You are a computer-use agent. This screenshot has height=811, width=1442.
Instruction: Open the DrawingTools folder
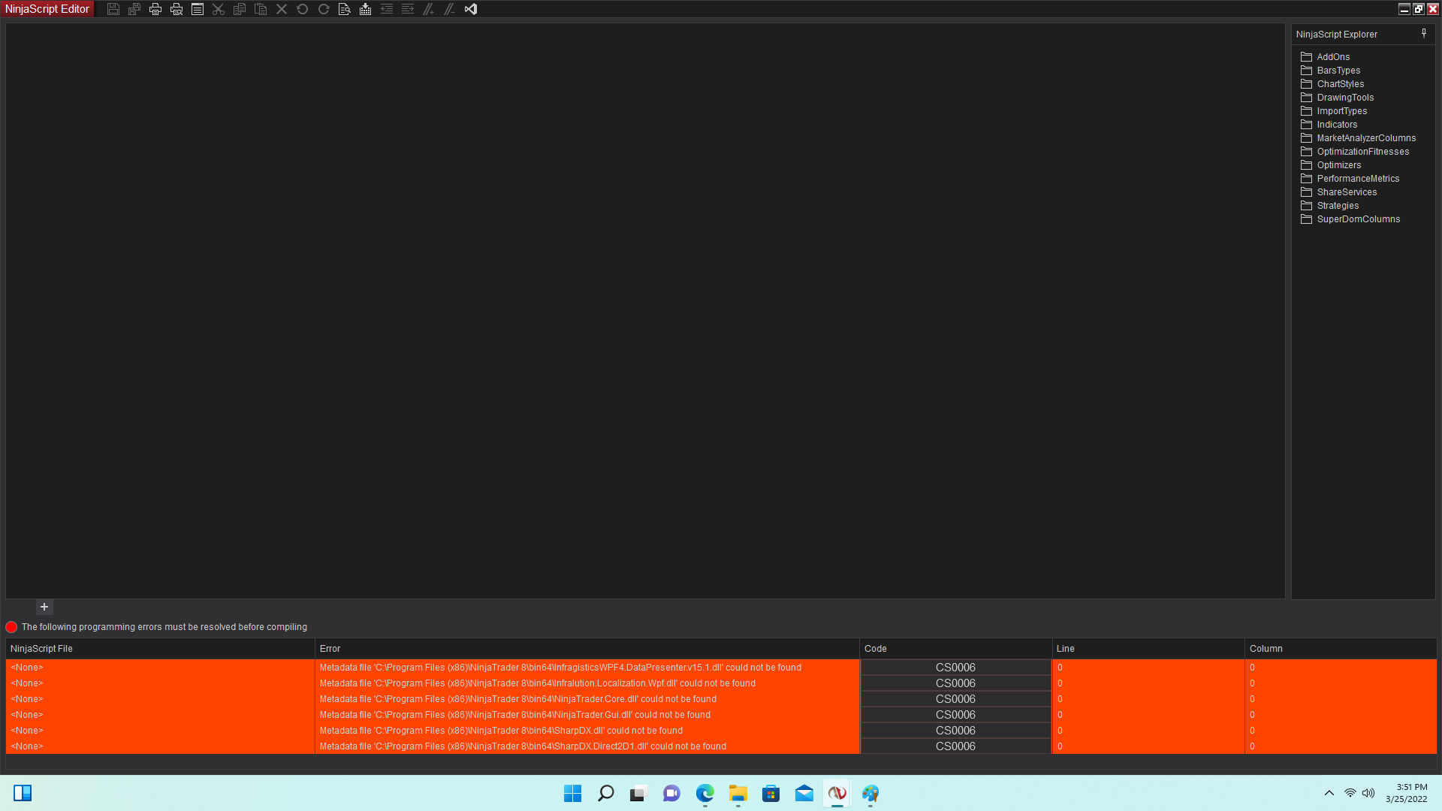[x=1345, y=98]
